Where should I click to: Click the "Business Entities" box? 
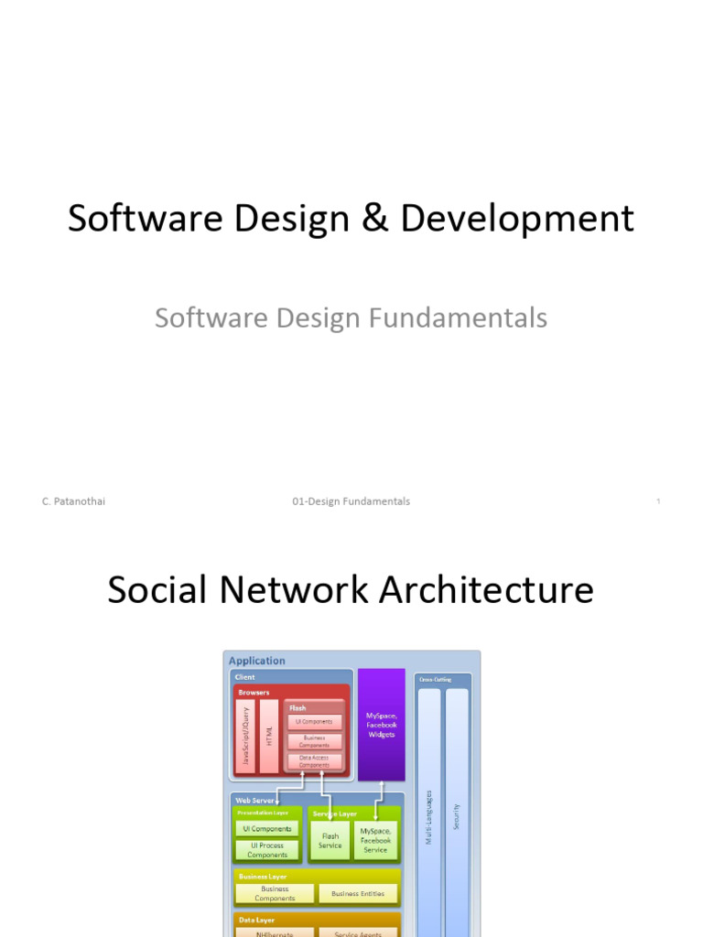(x=358, y=893)
